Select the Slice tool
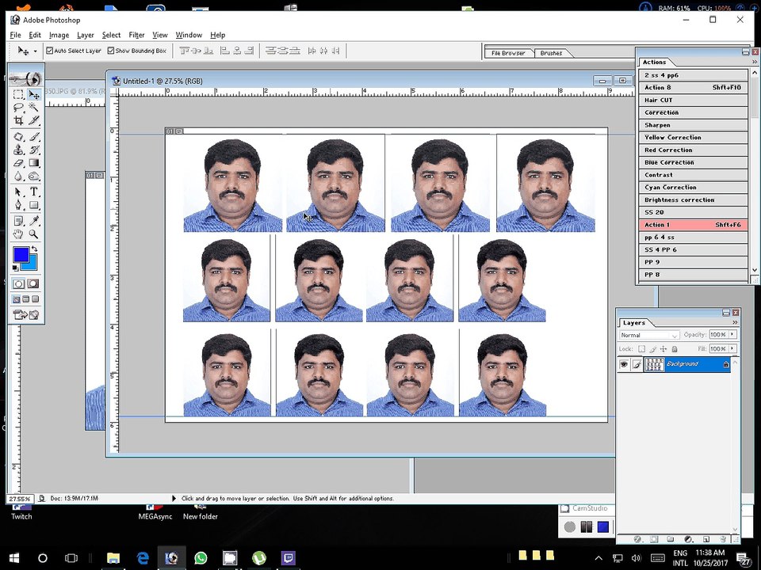 (33, 120)
